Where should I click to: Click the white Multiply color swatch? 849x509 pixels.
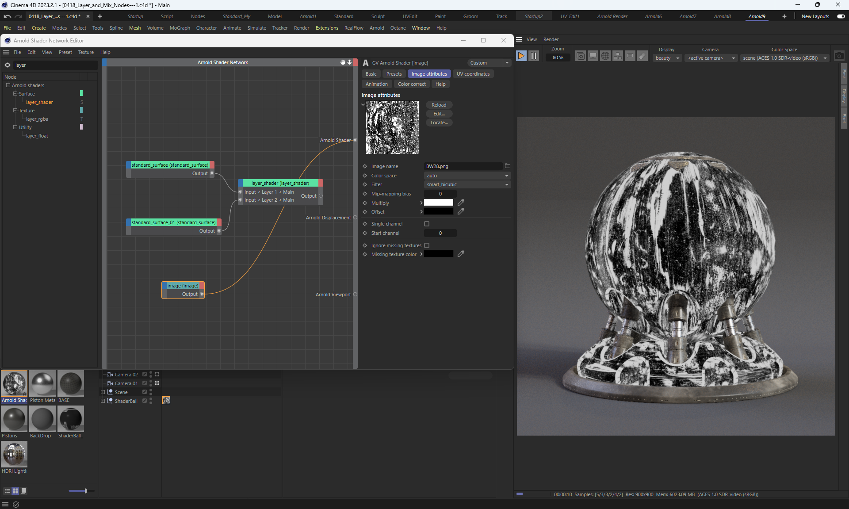point(438,203)
